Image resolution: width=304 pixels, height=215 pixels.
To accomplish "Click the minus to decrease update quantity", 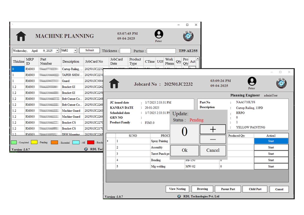I will point(212,139).
